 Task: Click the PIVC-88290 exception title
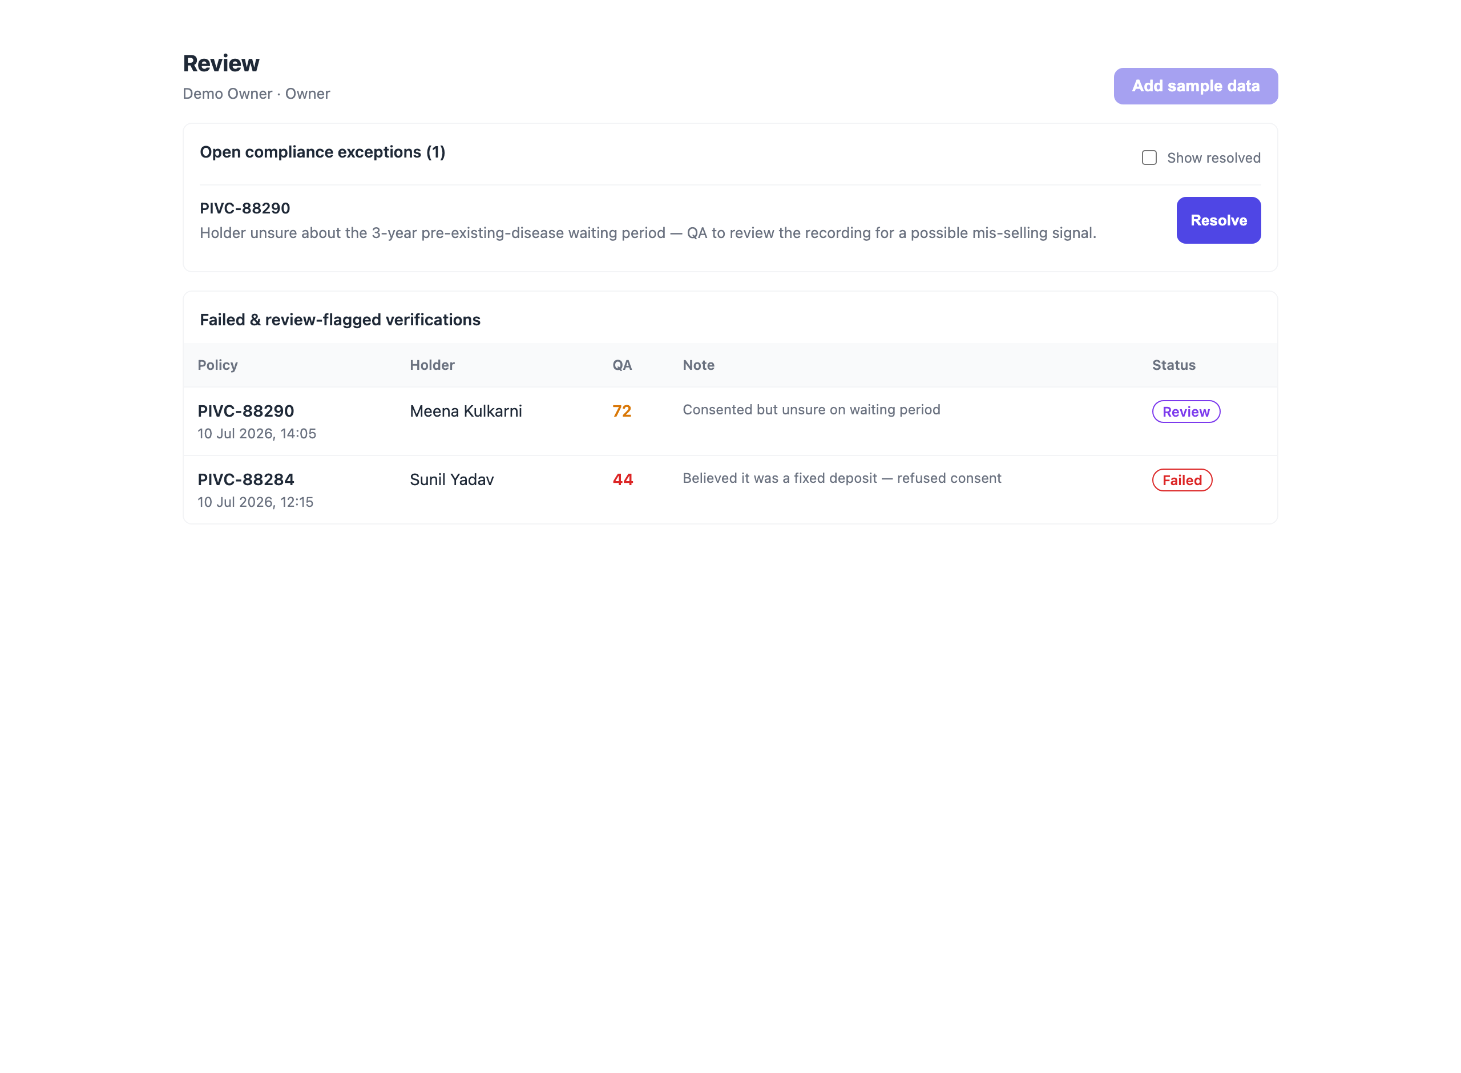tap(245, 208)
